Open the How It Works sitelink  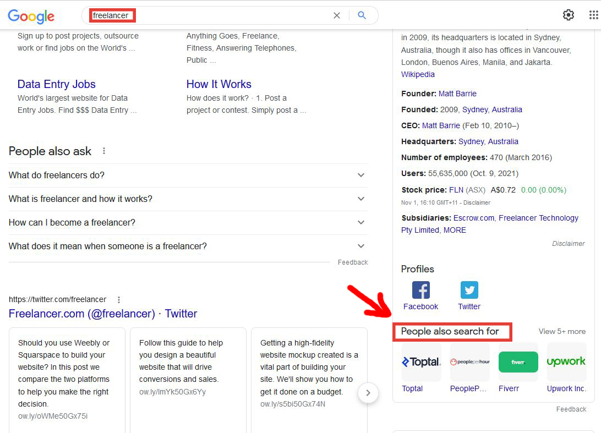(x=219, y=84)
